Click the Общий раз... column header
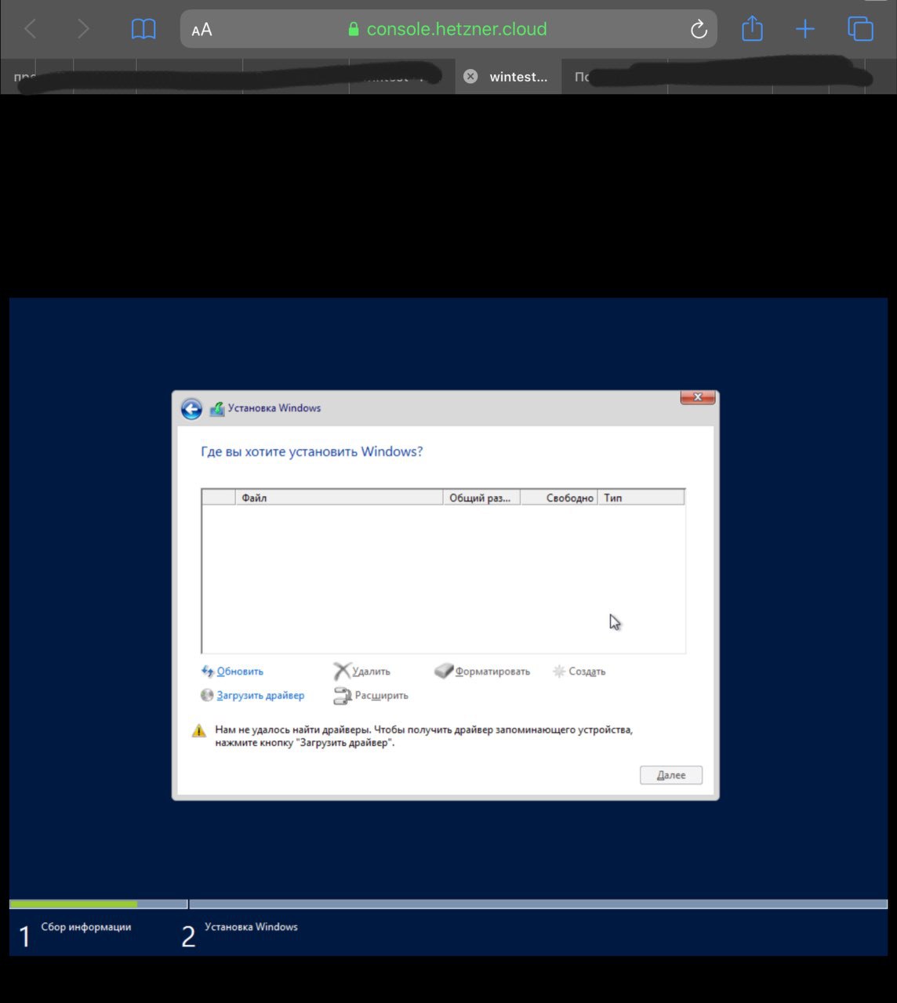The height and width of the screenshot is (1003, 897). 481,498
